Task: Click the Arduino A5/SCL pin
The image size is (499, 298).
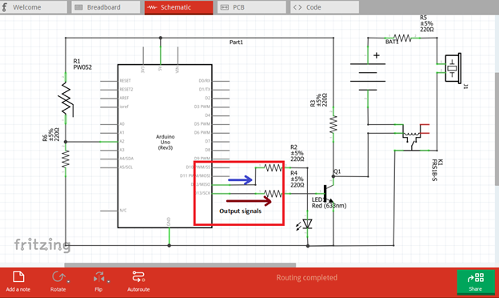Action: click(117, 167)
